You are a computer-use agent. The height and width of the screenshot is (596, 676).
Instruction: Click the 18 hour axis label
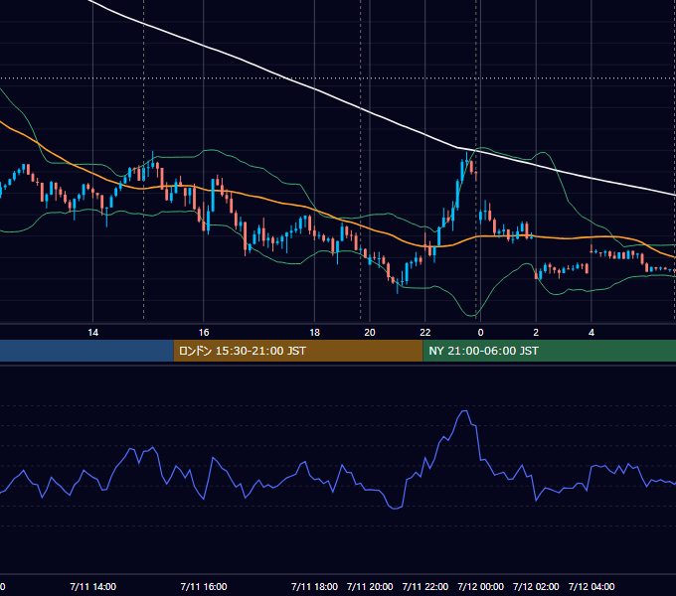pyautogui.click(x=315, y=333)
